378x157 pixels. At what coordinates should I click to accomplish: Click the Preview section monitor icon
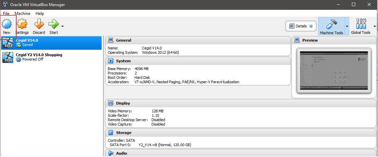pos(297,40)
